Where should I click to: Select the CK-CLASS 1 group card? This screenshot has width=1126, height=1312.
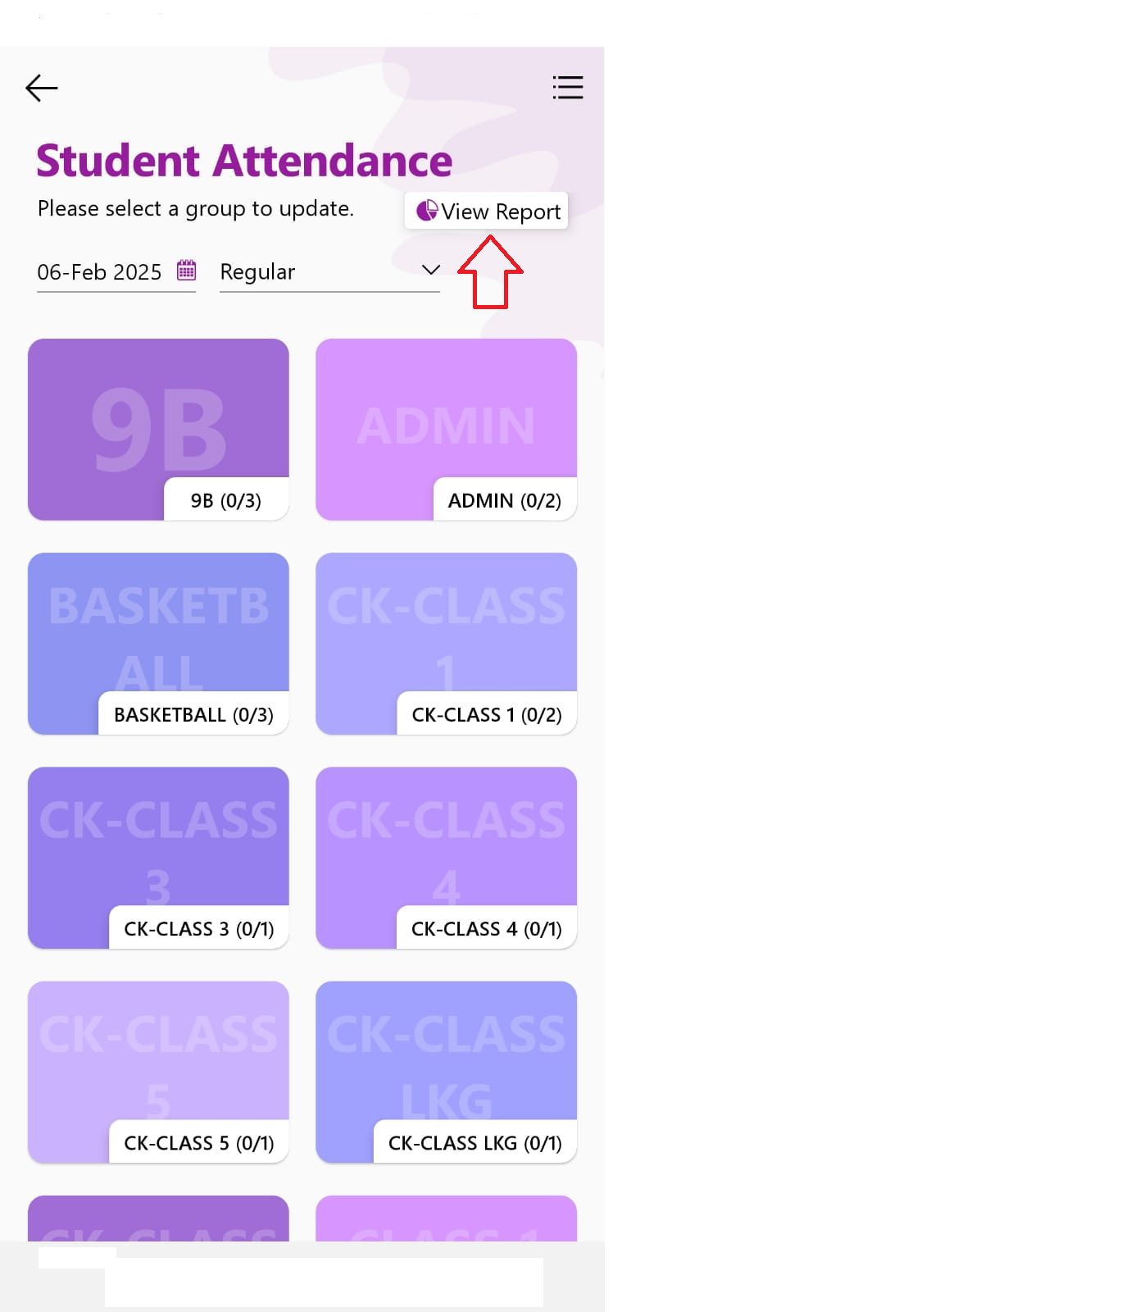click(446, 644)
